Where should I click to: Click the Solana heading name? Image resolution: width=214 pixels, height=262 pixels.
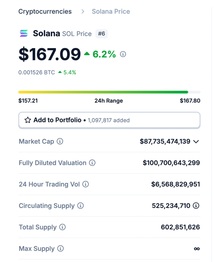(x=47, y=34)
